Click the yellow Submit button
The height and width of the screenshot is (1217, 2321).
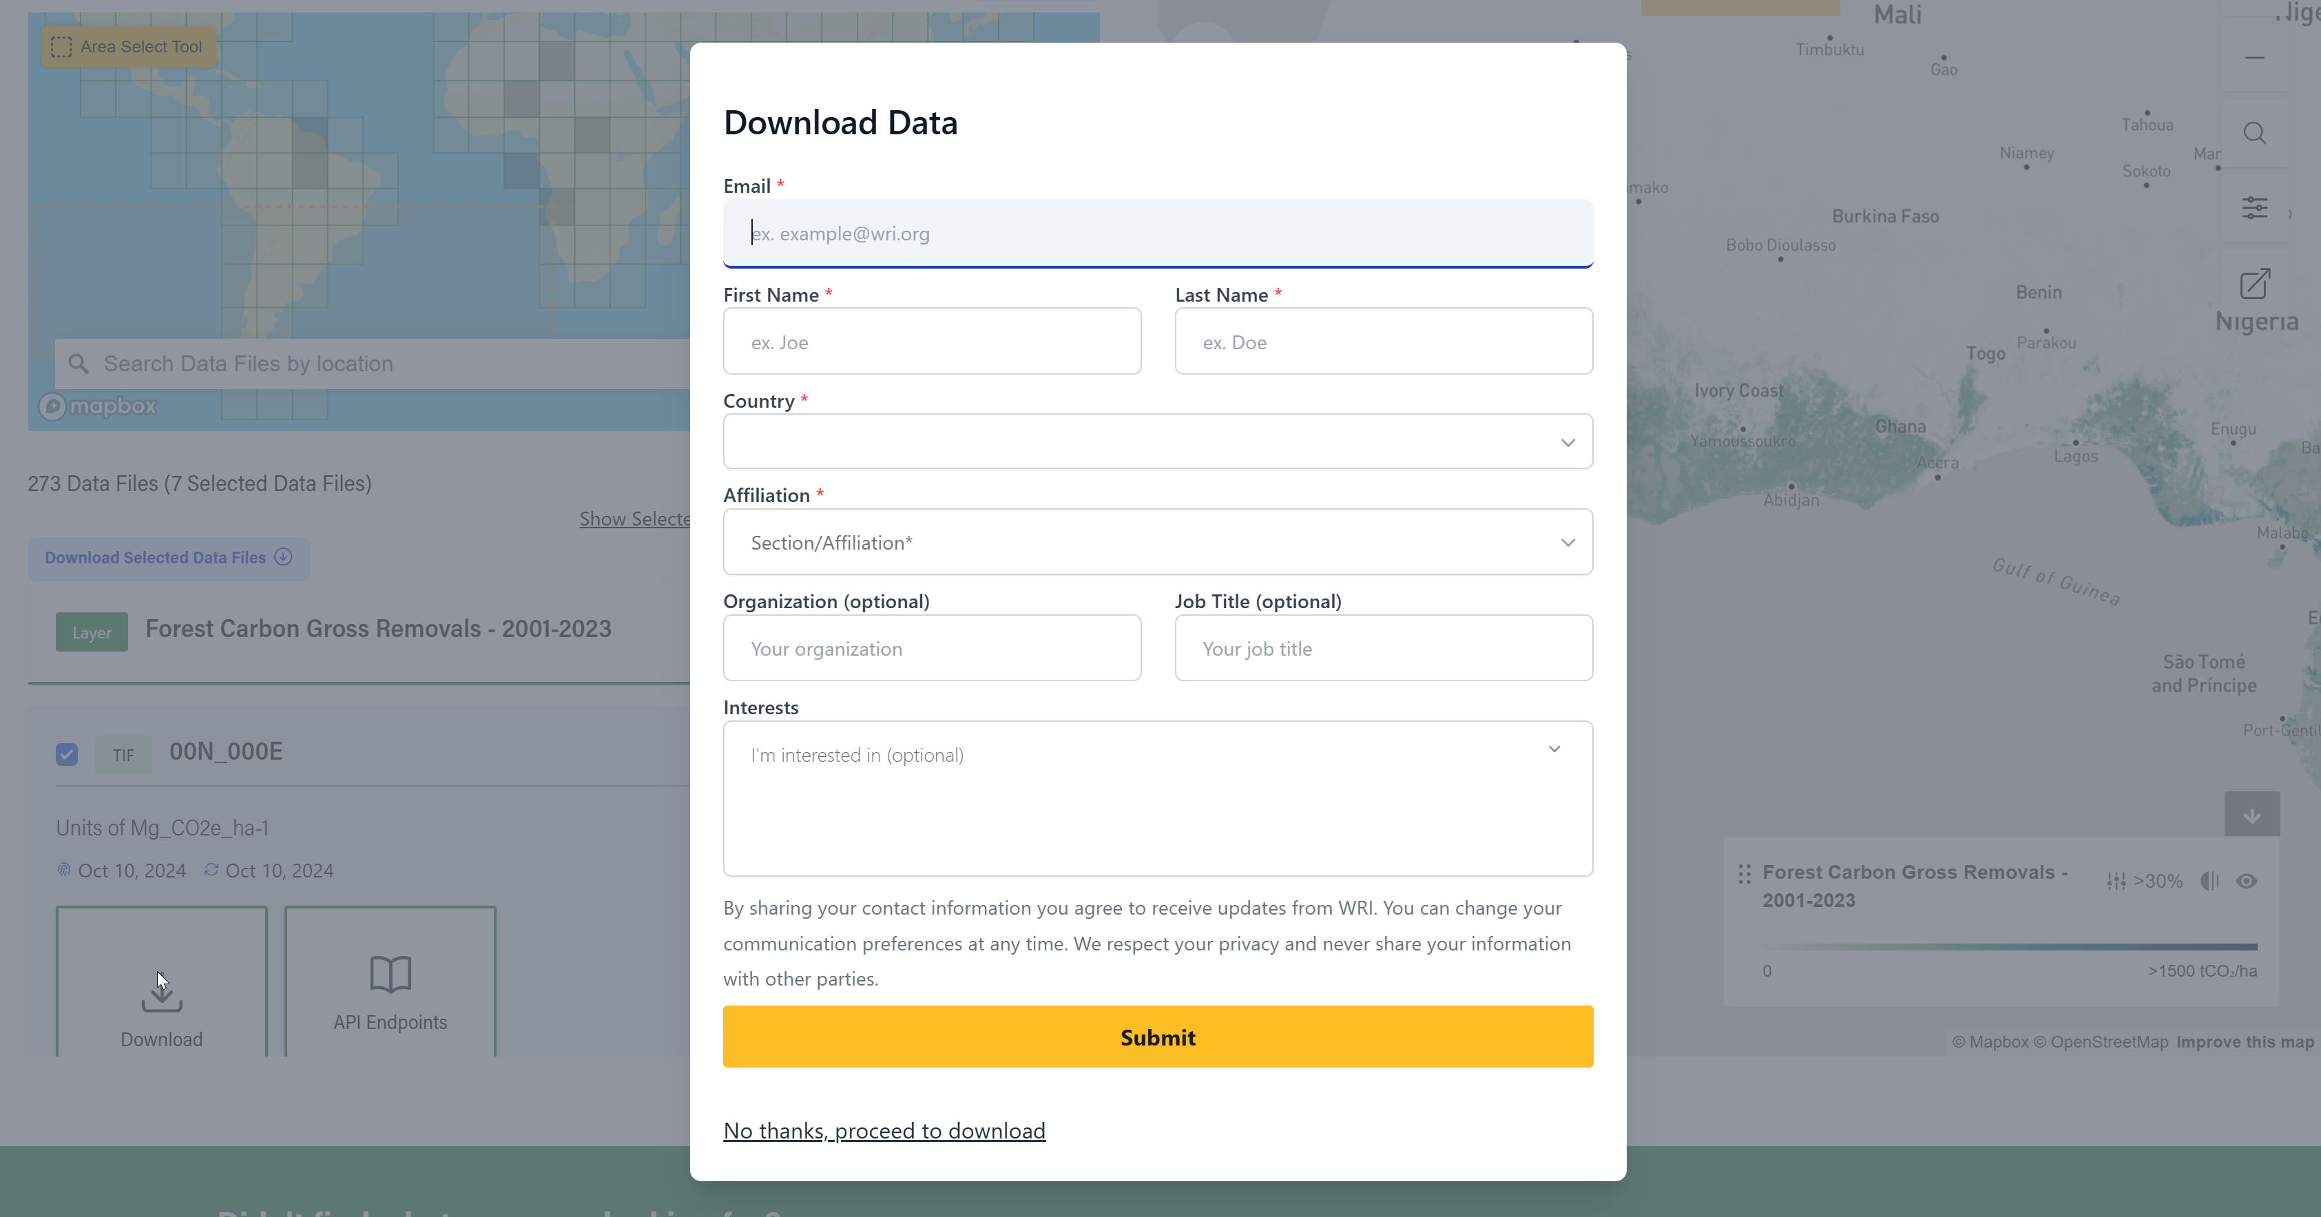[1157, 1037]
